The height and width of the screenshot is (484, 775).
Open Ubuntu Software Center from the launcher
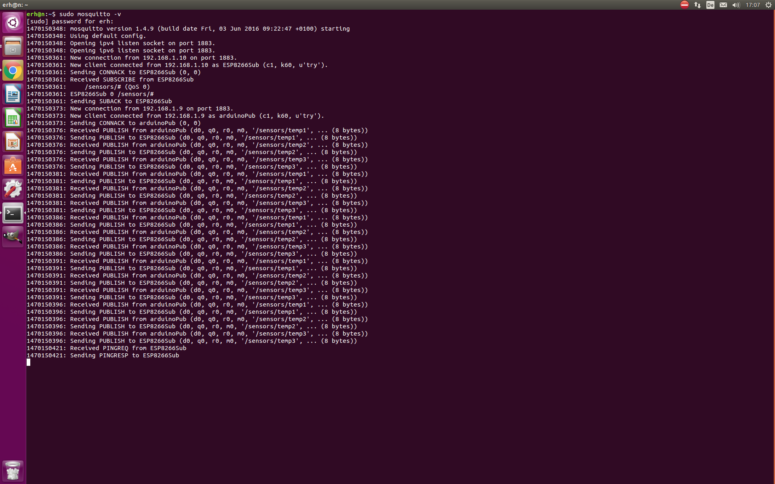tap(13, 166)
